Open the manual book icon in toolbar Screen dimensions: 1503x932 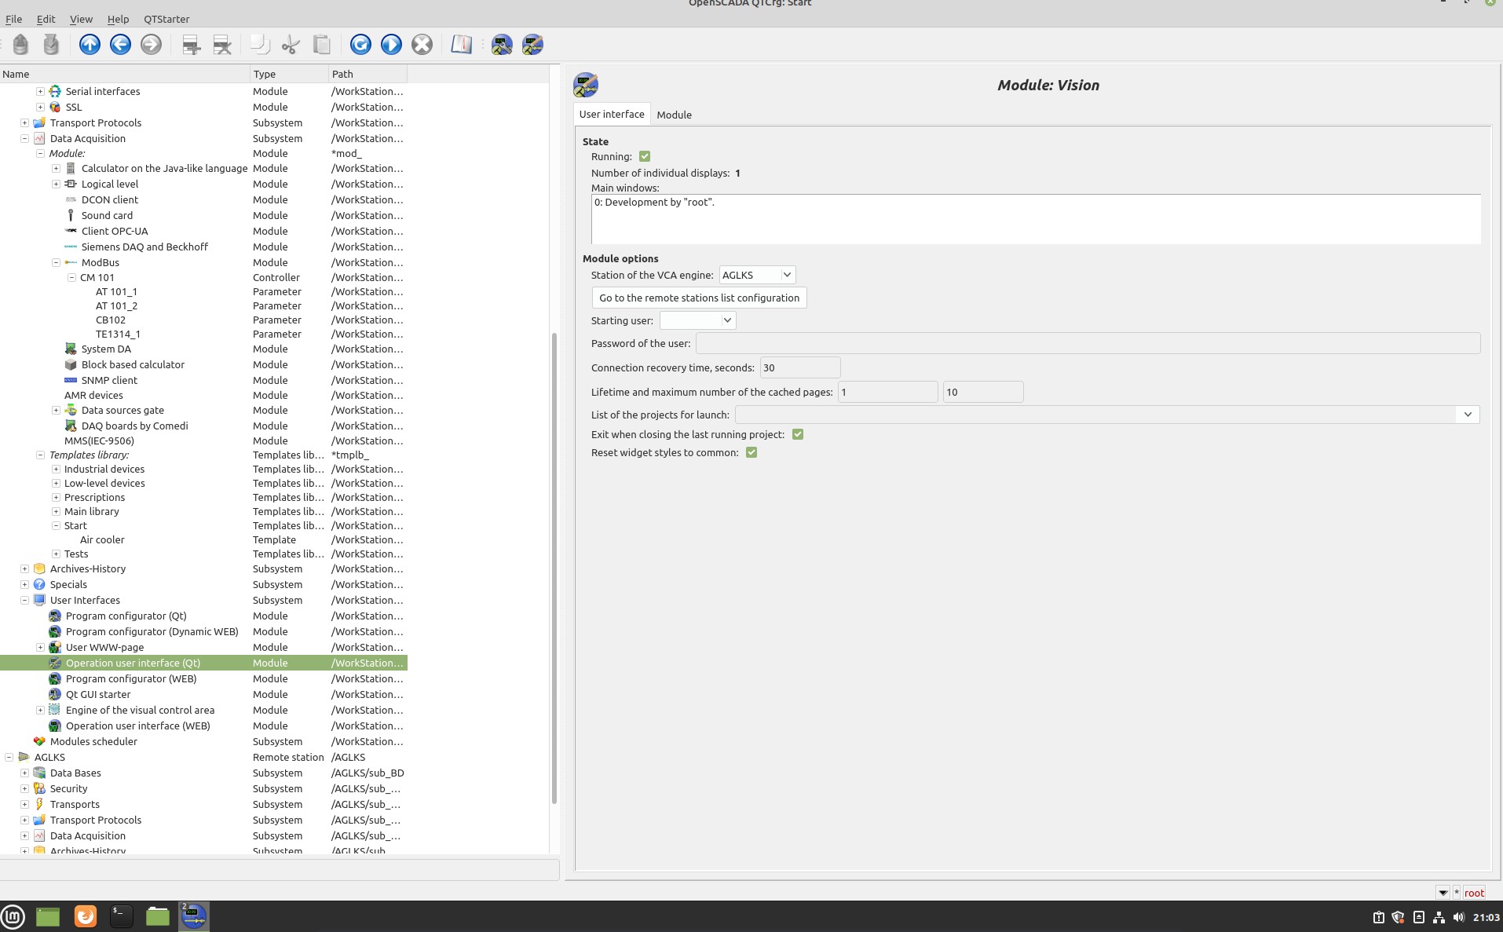[461, 45]
